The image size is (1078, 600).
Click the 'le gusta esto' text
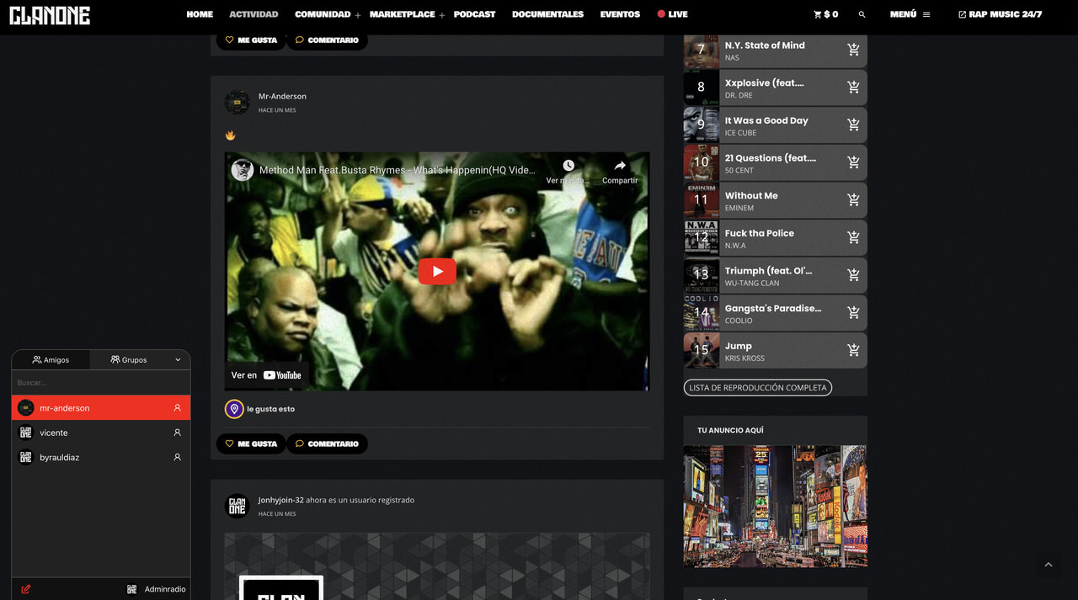[270, 409]
